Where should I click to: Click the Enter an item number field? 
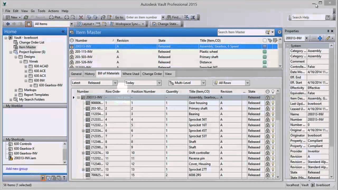click(x=143, y=17)
